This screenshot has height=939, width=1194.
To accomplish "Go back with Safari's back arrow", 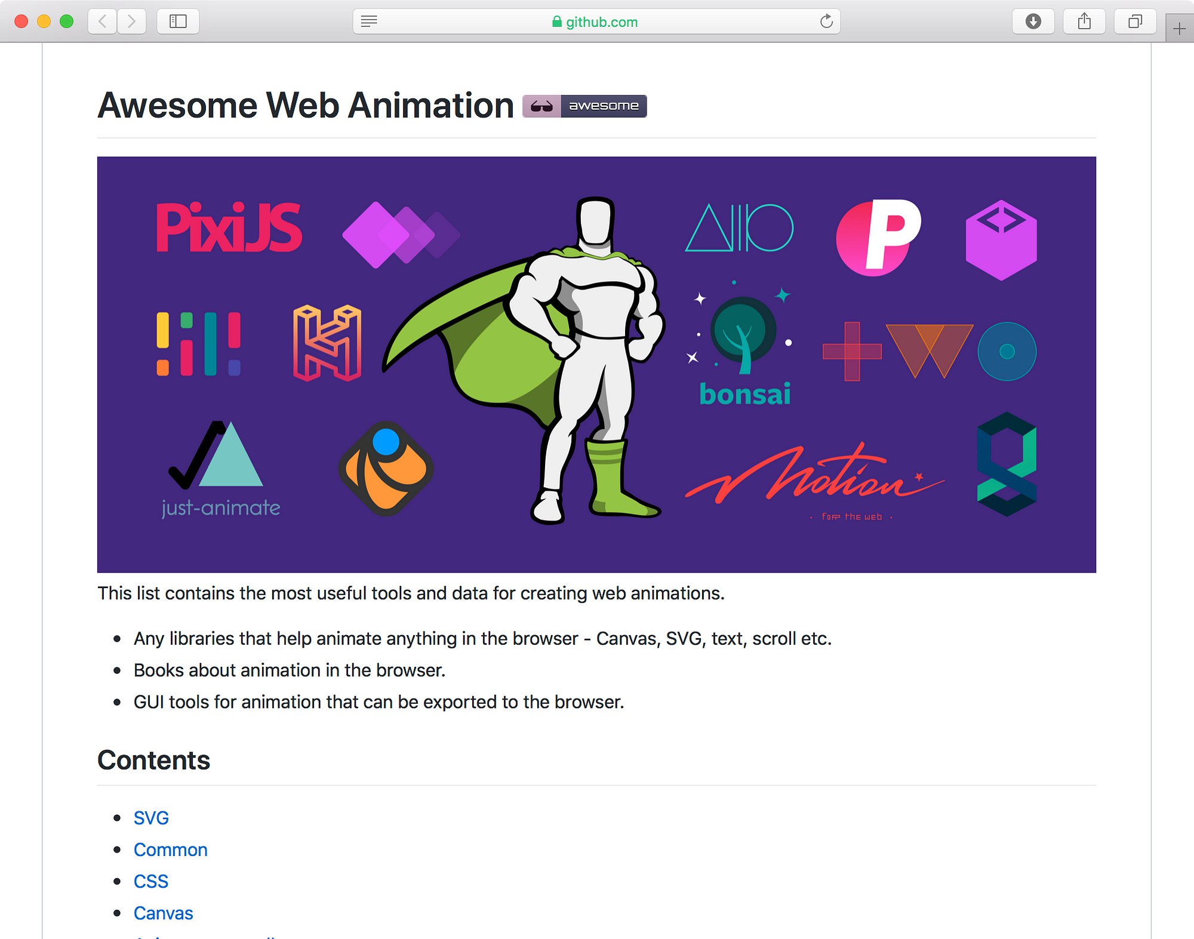I will pyautogui.click(x=102, y=21).
